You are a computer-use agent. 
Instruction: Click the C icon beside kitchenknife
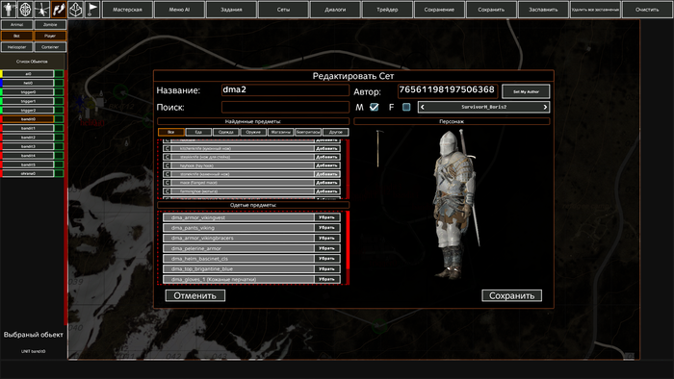[x=167, y=148]
